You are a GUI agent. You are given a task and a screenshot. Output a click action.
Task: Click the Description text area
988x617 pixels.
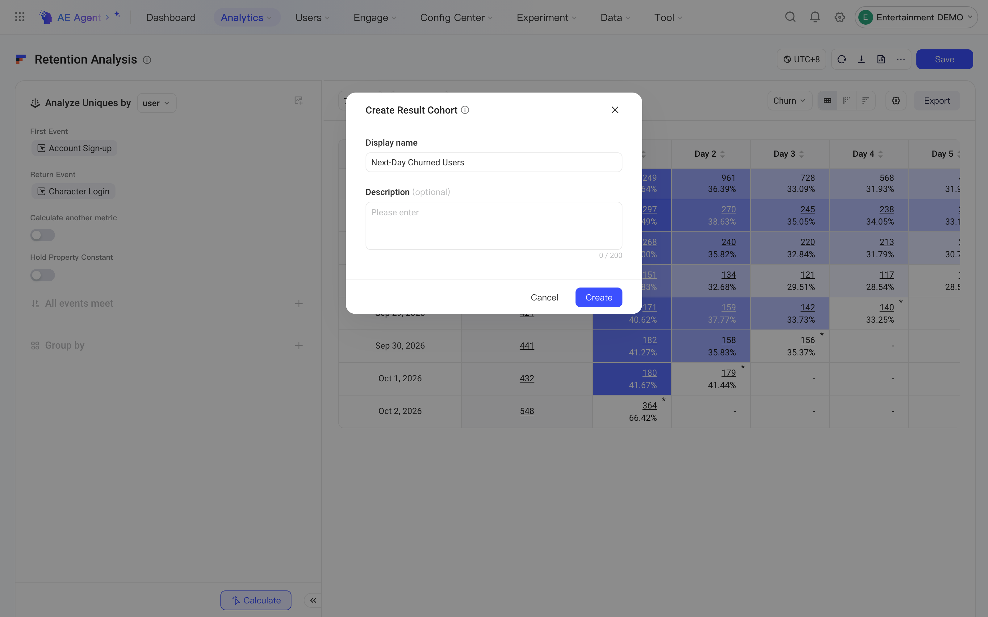pyautogui.click(x=494, y=226)
